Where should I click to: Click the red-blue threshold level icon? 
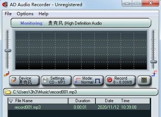154,73
